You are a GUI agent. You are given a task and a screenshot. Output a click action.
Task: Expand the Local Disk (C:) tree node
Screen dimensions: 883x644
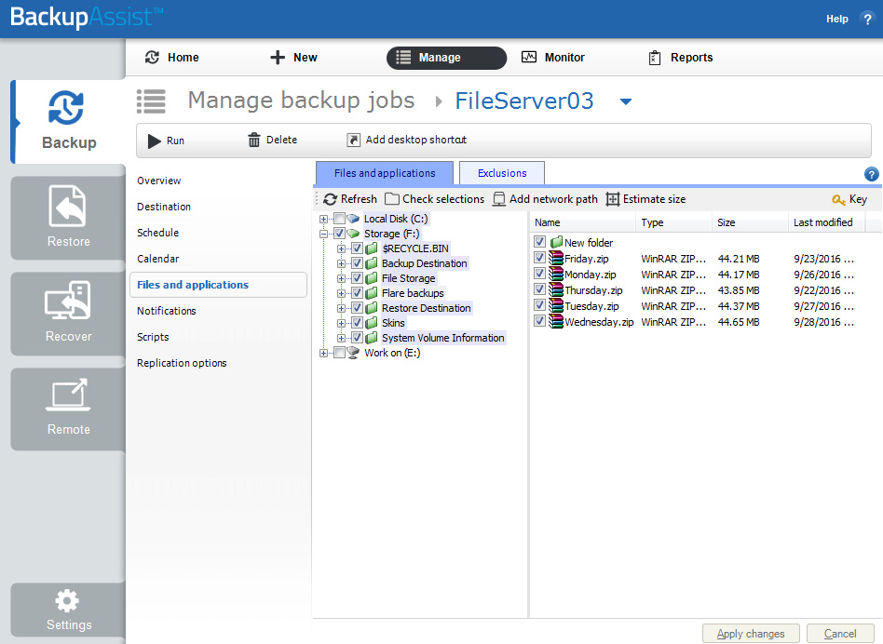pyautogui.click(x=323, y=219)
